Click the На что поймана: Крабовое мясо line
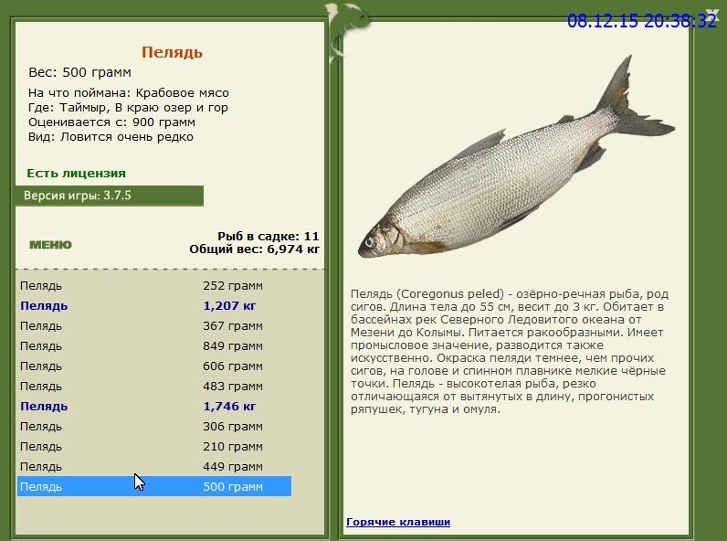727x541 pixels. 129,93
